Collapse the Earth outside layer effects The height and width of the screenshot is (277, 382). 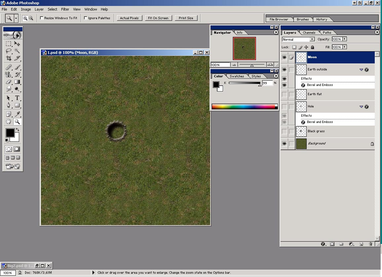point(361,70)
